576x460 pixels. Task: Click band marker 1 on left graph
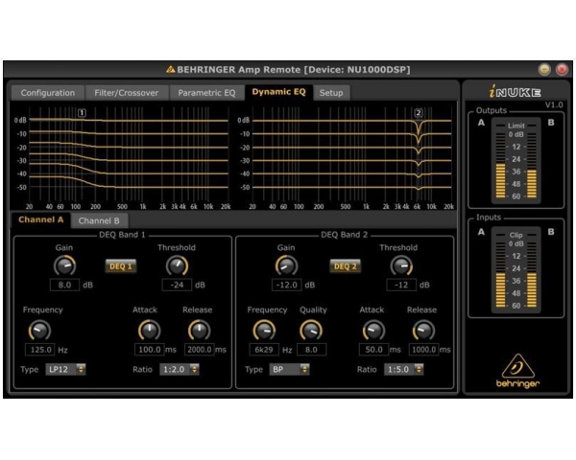click(82, 113)
